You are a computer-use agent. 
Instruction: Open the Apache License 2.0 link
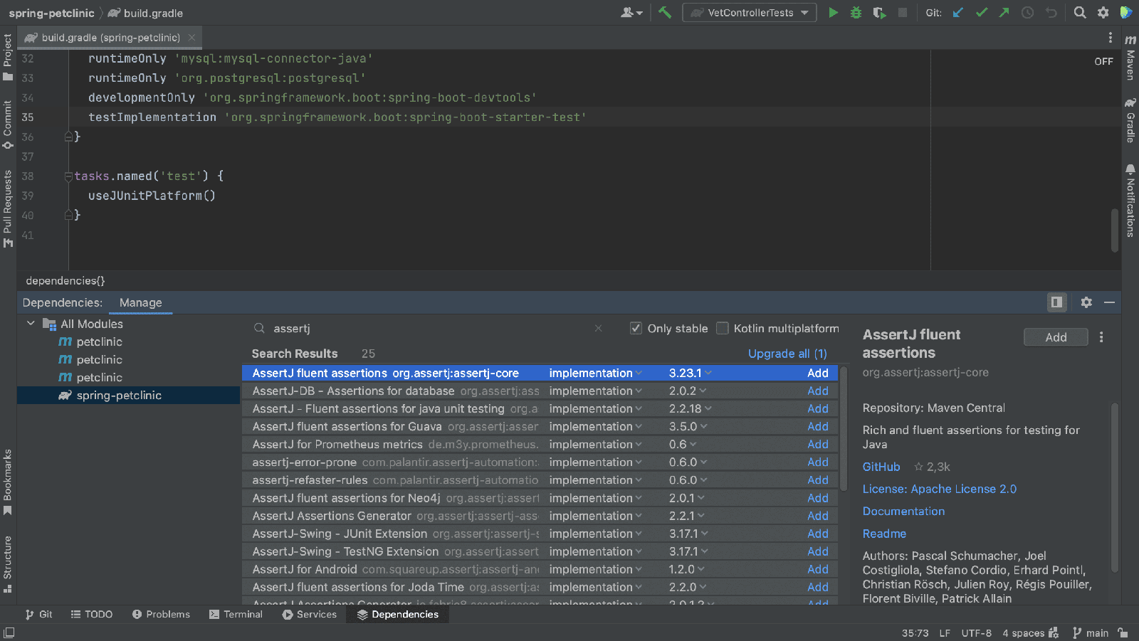[x=939, y=489]
